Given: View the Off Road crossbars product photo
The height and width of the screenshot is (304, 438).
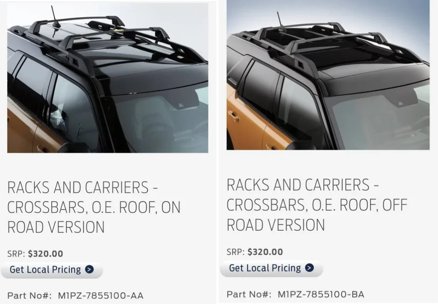Looking at the screenshot, I should (x=328, y=75).
